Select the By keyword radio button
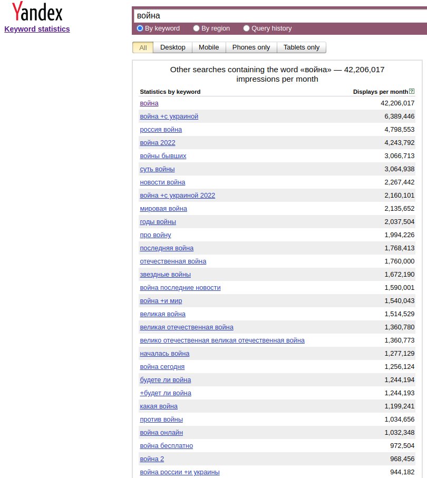The image size is (427, 478). 140,28
